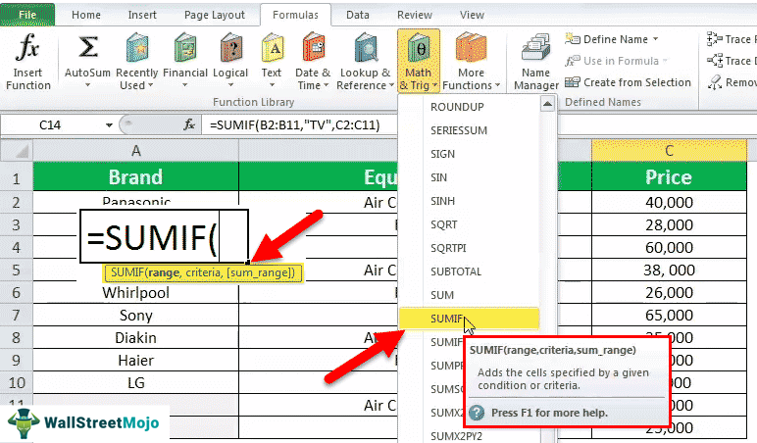Choose SIGN from the function list
The height and width of the screenshot is (443, 757).
(x=442, y=154)
